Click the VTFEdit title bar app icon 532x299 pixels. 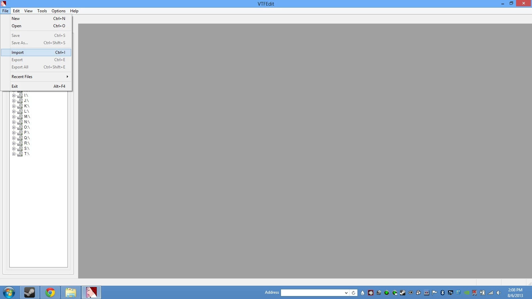(x=4, y=4)
